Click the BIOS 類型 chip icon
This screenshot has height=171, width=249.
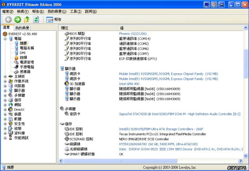click(67, 33)
